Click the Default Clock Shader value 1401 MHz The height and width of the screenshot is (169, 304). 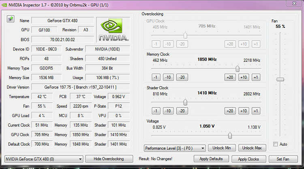(119, 144)
